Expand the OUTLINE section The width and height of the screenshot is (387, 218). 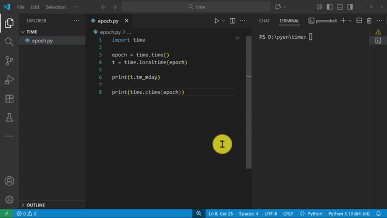tap(36, 205)
